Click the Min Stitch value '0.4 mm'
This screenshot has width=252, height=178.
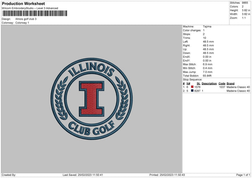click(x=207, y=68)
